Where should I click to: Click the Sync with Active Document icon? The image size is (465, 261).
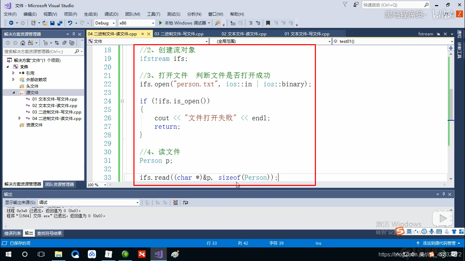pyautogui.click(x=57, y=43)
